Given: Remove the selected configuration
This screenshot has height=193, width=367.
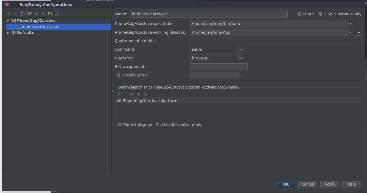Looking at the screenshot, I should click(15, 13).
